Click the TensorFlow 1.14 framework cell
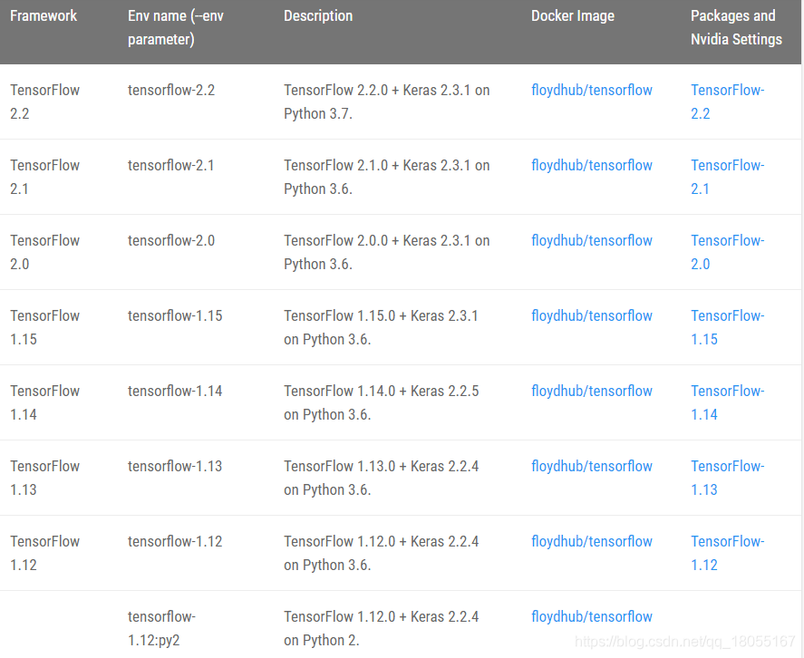Screen dimensions: 804x658 coord(45,402)
